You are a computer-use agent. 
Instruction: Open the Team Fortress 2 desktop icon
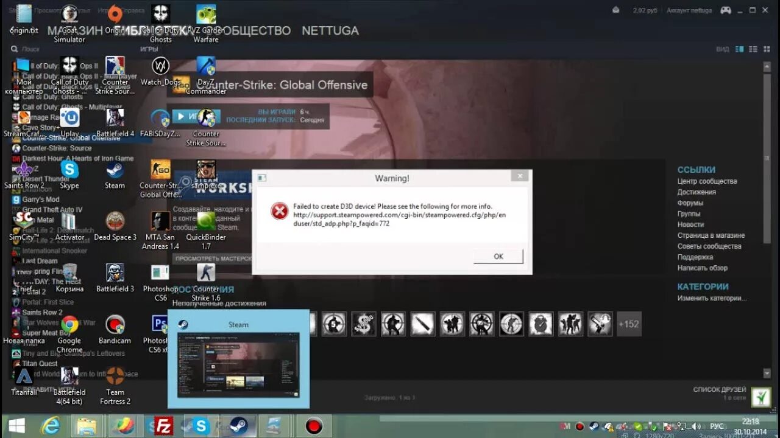(x=115, y=386)
